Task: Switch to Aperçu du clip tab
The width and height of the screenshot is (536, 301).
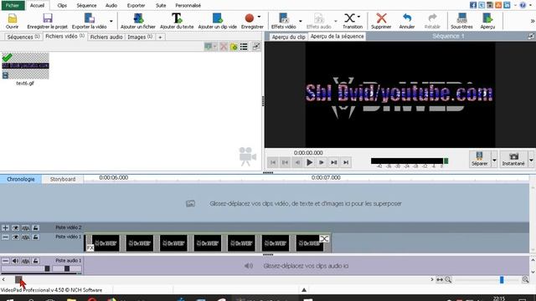Action: tap(288, 37)
